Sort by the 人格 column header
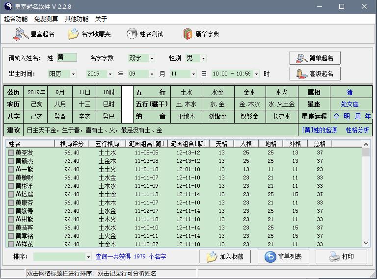 [x=246, y=144]
